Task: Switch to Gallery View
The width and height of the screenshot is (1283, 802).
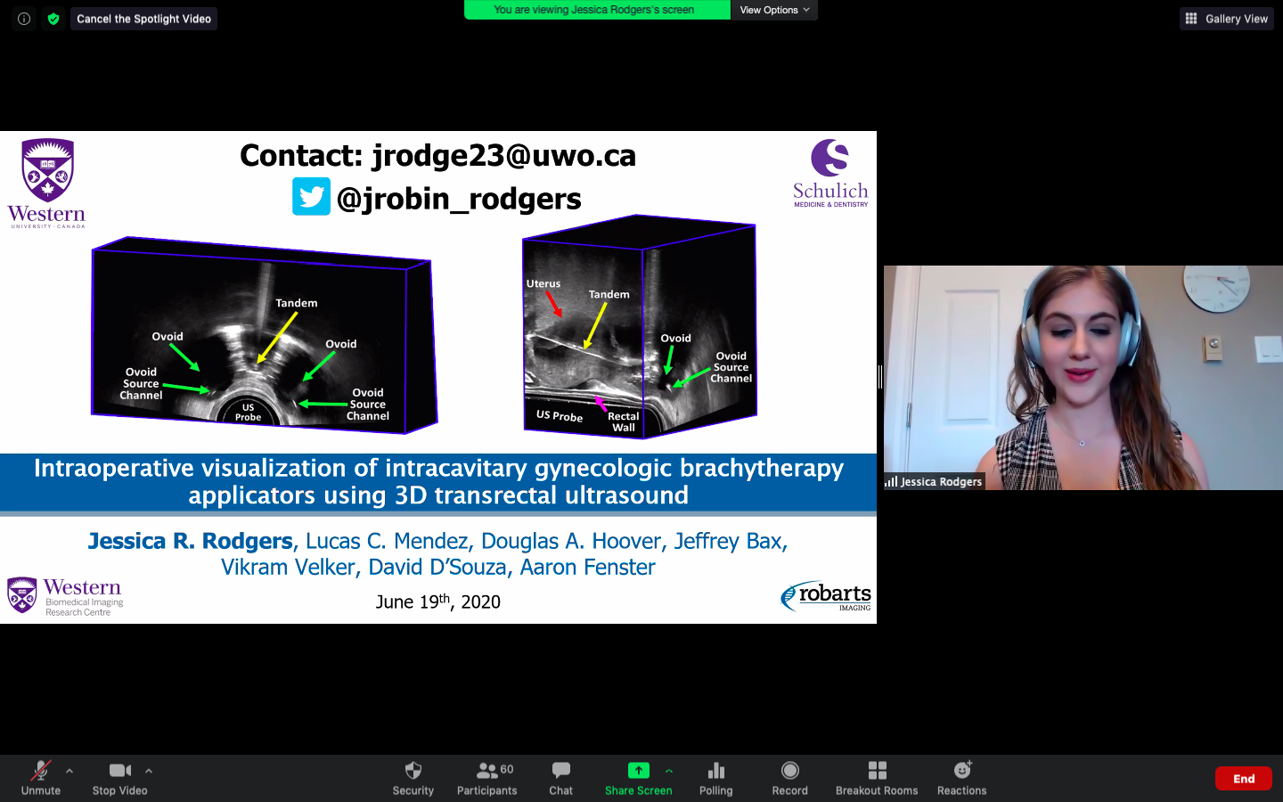Action: 1227,19
